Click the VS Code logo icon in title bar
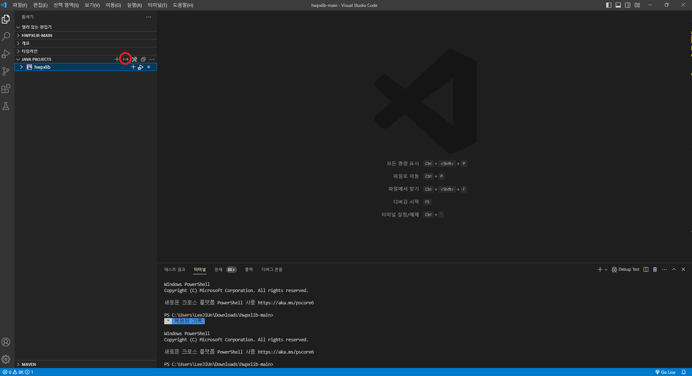The width and height of the screenshot is (692, 376). [4, 5]
